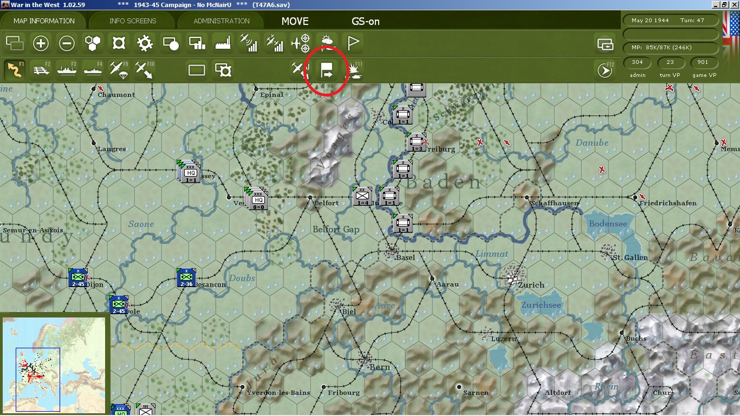Click the Zurich city label
This screenshot has height=416, width=740.
[x=531, y=285]
